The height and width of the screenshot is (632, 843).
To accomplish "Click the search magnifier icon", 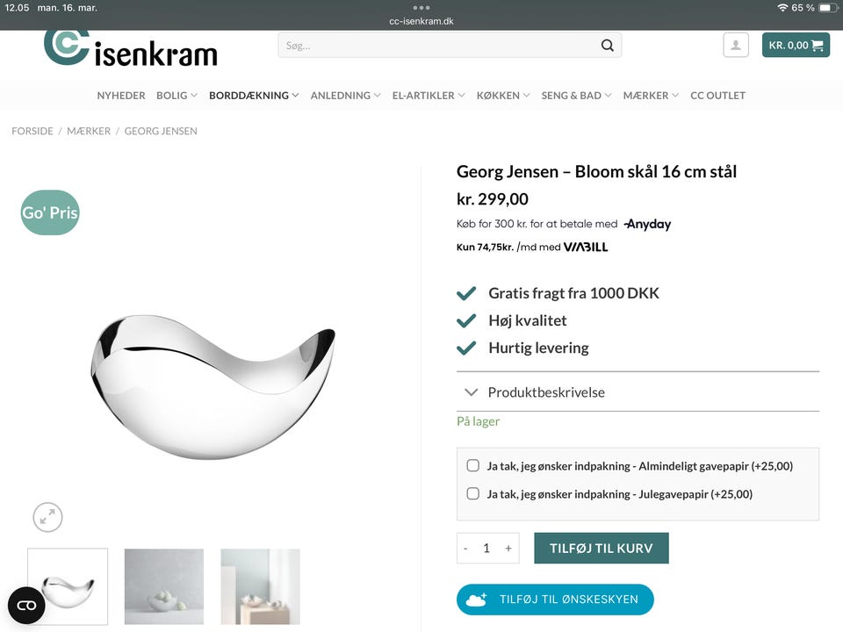I will pos(608,46).
